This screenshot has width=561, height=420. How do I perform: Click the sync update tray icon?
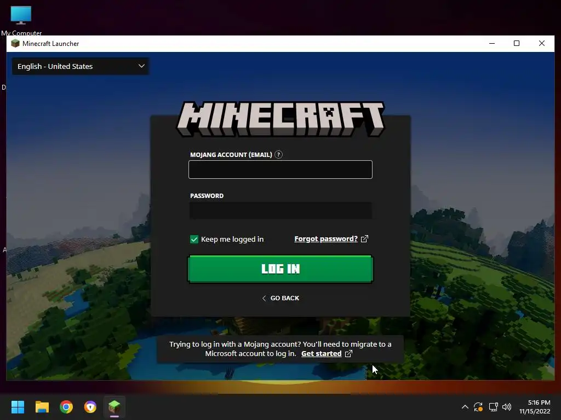pyautogui.click(x=478, y=407)
